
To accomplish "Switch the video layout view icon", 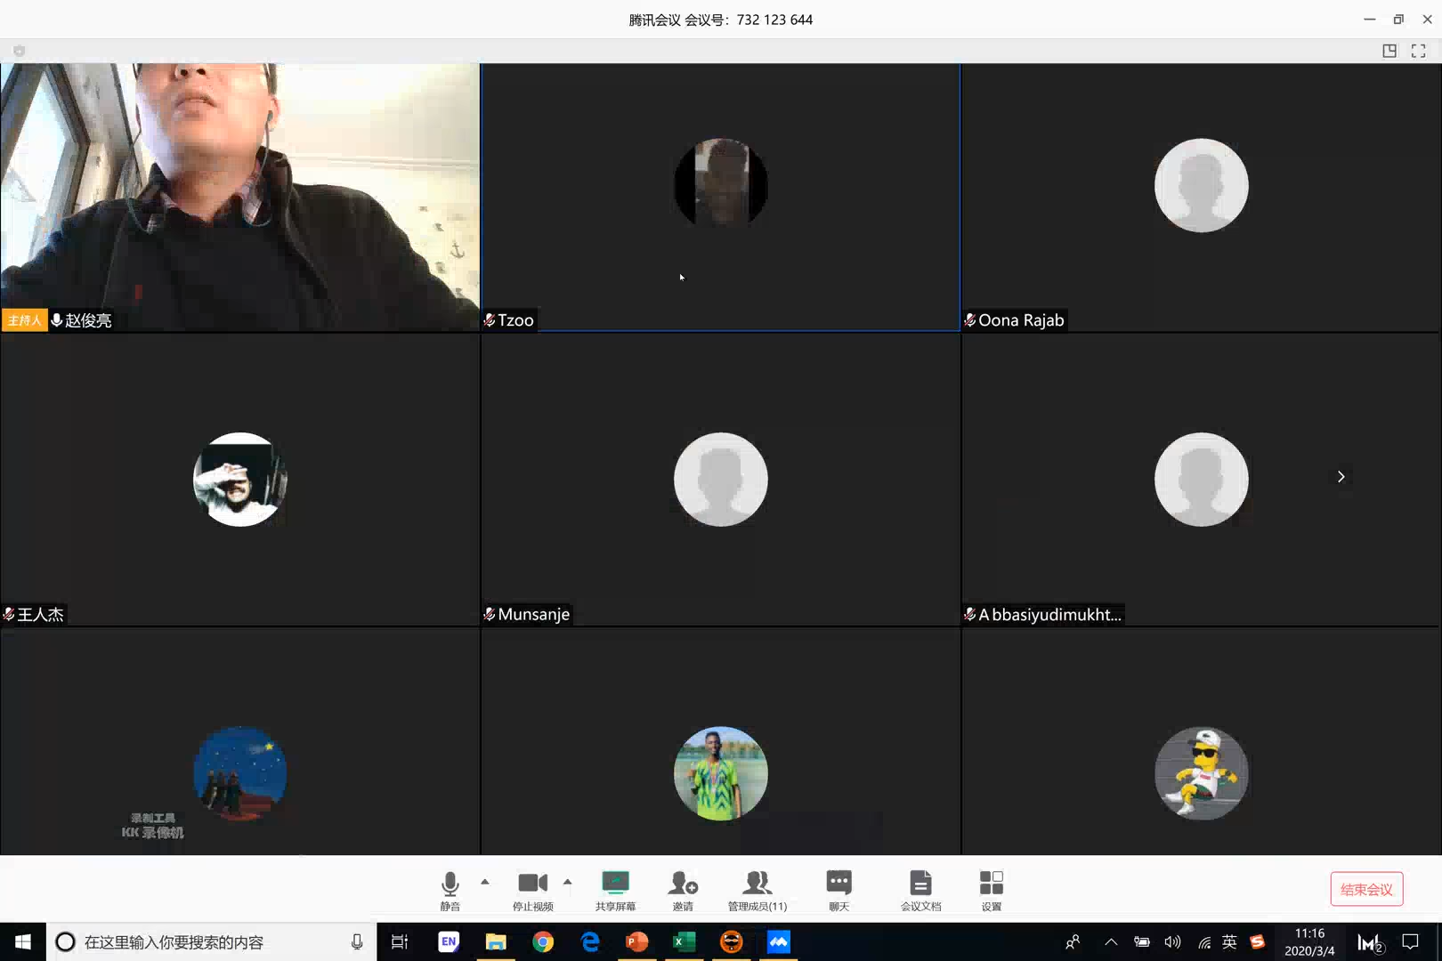I will click(x=1389, y=51).
